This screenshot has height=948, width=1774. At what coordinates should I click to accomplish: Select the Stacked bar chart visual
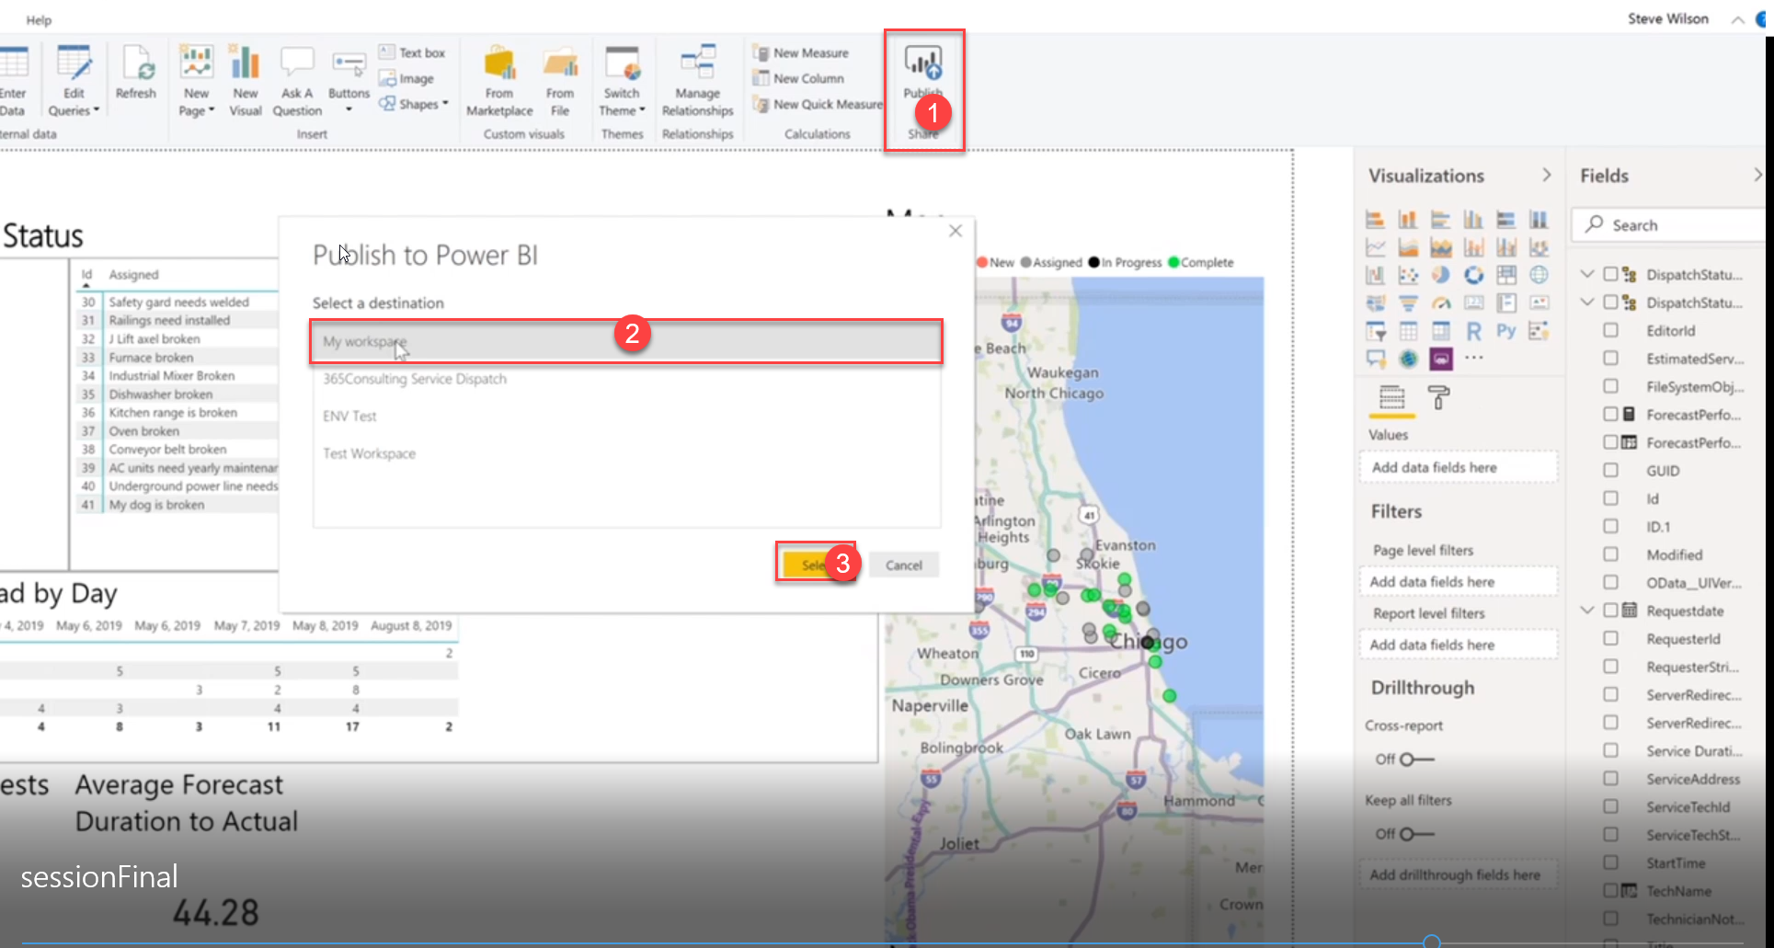tap(1375, 220)
